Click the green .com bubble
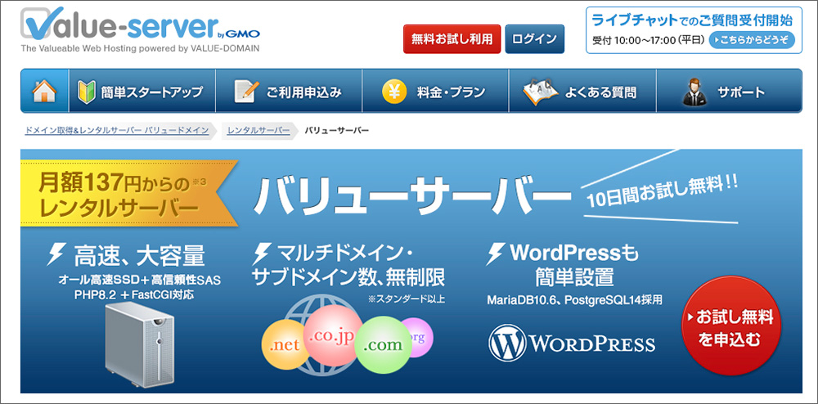Viewport: 818px width, 404px height. pyautogui.click(x=383, y=344)
